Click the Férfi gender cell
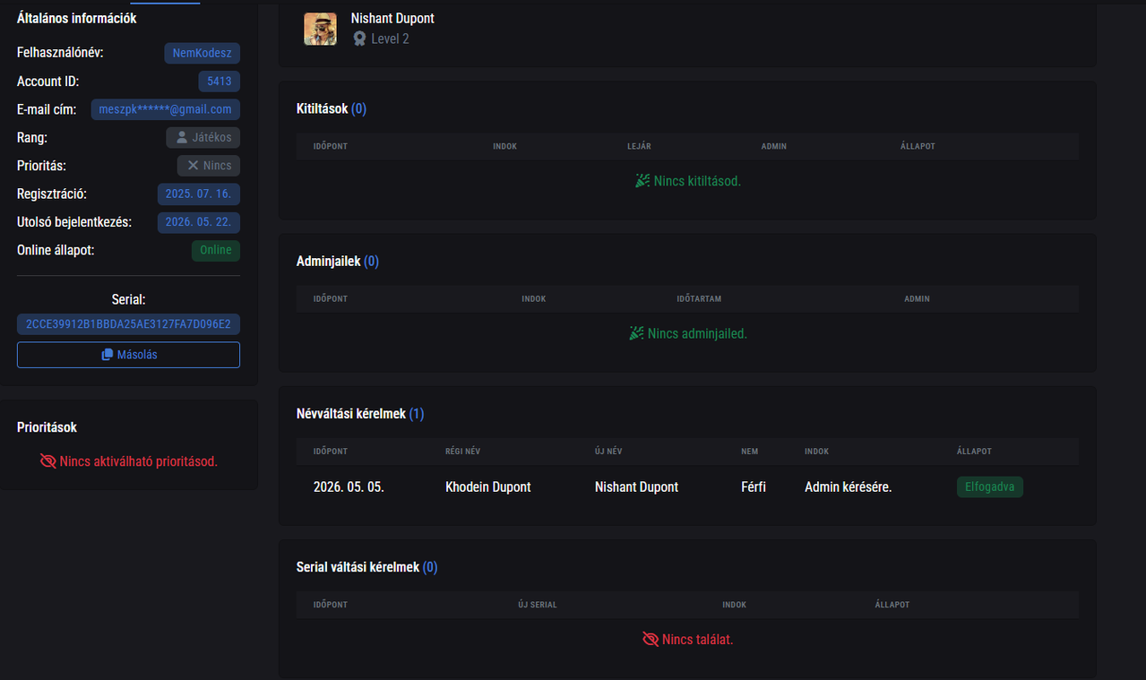This screenshot has width=1146, height=680. (754, 487)
